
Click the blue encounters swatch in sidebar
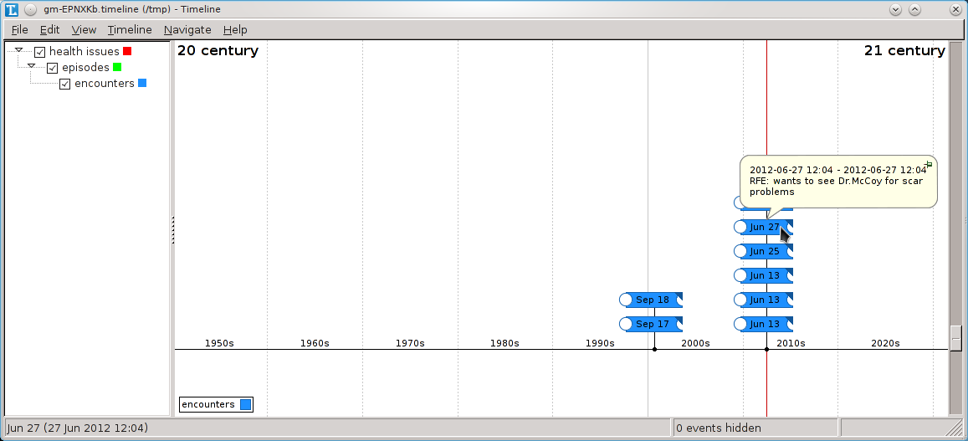pyautogui.click(x=142, y=84)
